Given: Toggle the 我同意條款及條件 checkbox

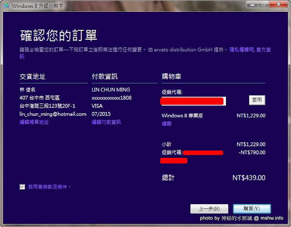Looking at the screenshot, I should pyautogui.click(x=22, y=187).
